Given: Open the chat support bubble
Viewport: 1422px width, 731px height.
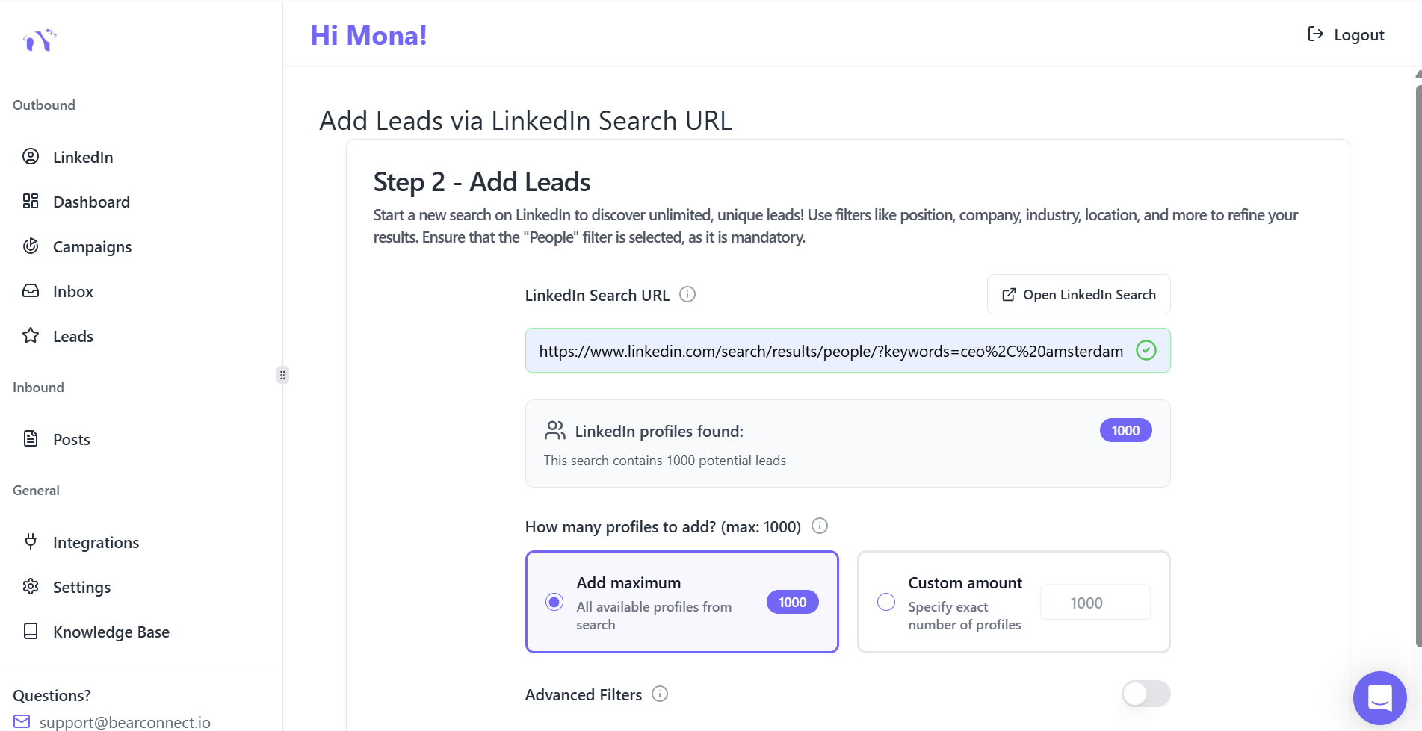Looking at the screenshot, I should coord(1379,698).
